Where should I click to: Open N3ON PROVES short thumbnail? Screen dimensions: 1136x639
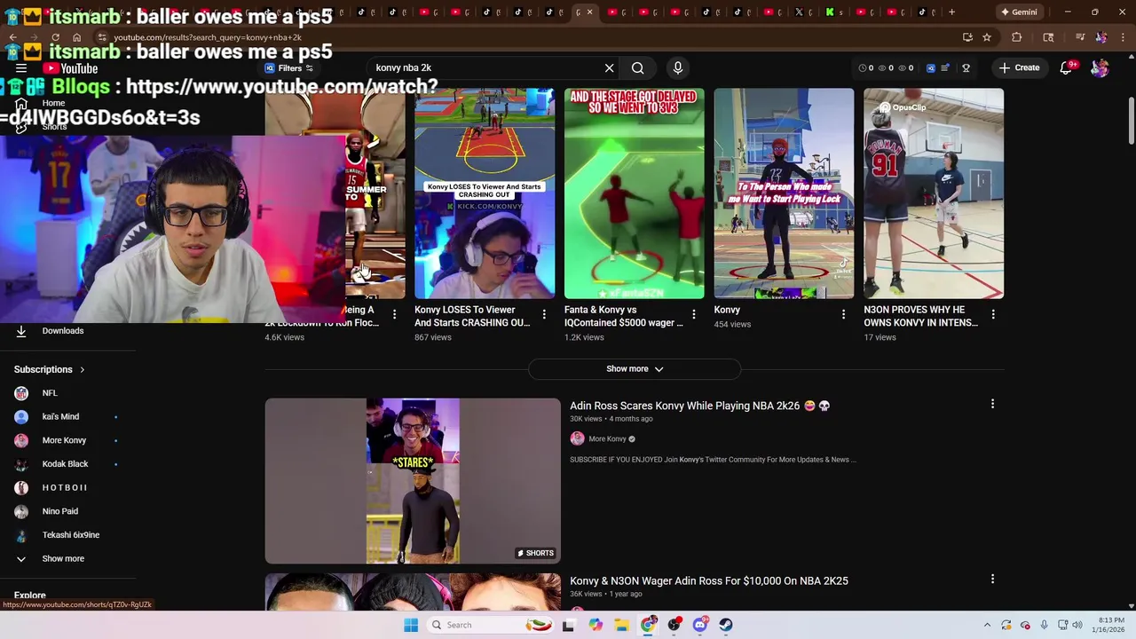pos(934,193)
